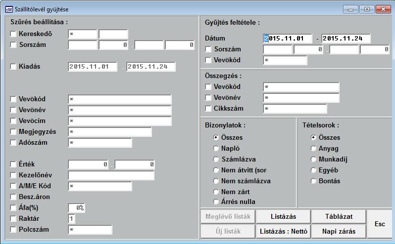The height and width of the screenshot is (244, 395).
Task: Minimize the Szállítólevél gyüjtése window
Action: 350,9
